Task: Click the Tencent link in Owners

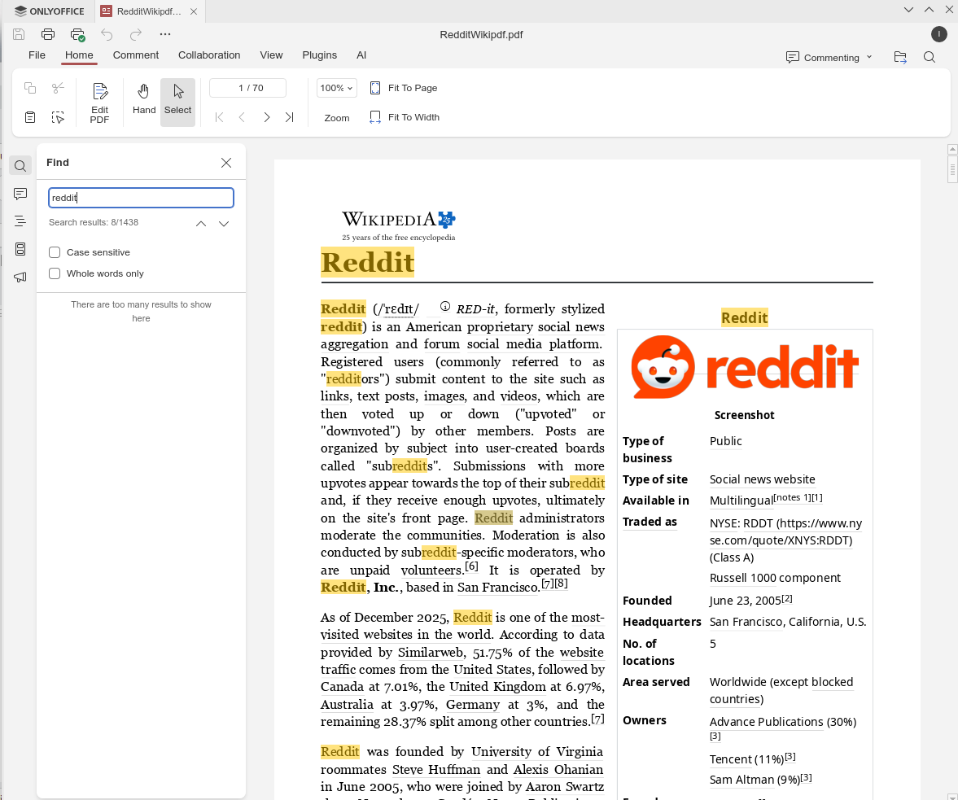Action: [x=731, y=759]
